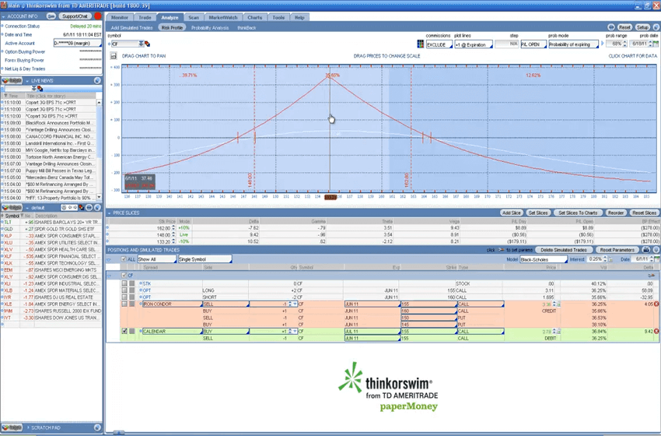Open the commissions EXCLUDE dropdown
This screenshot has height=436, width=661.
point(439,44)
